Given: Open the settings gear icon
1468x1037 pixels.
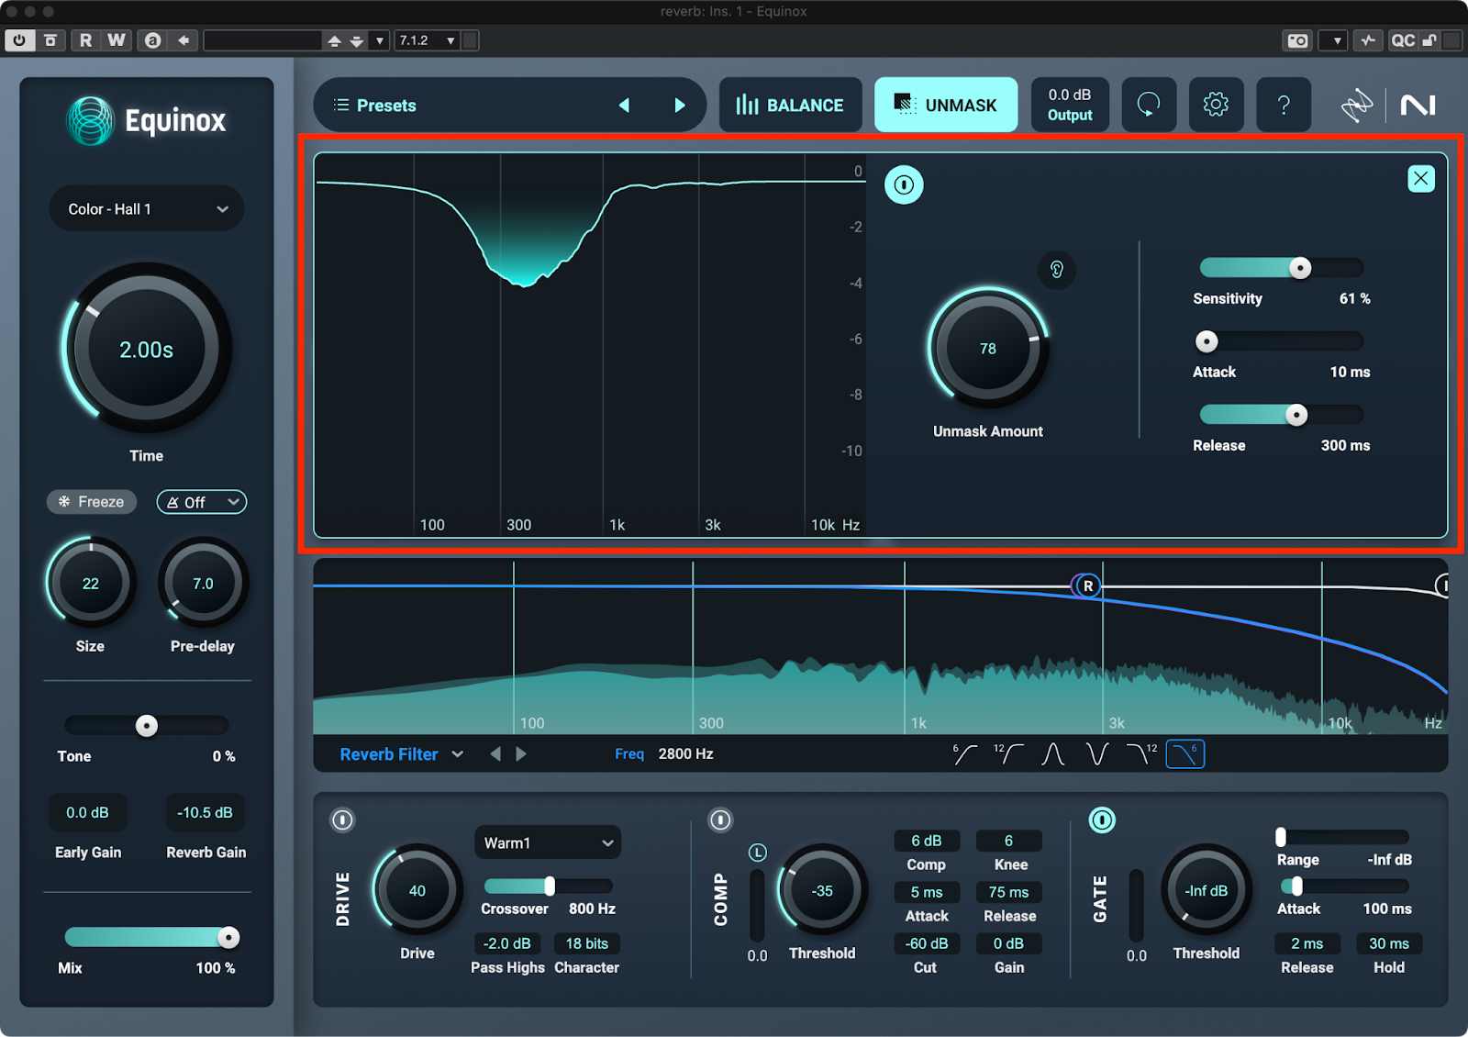Looking at the screenshot, I should [x=1216, y=105].
